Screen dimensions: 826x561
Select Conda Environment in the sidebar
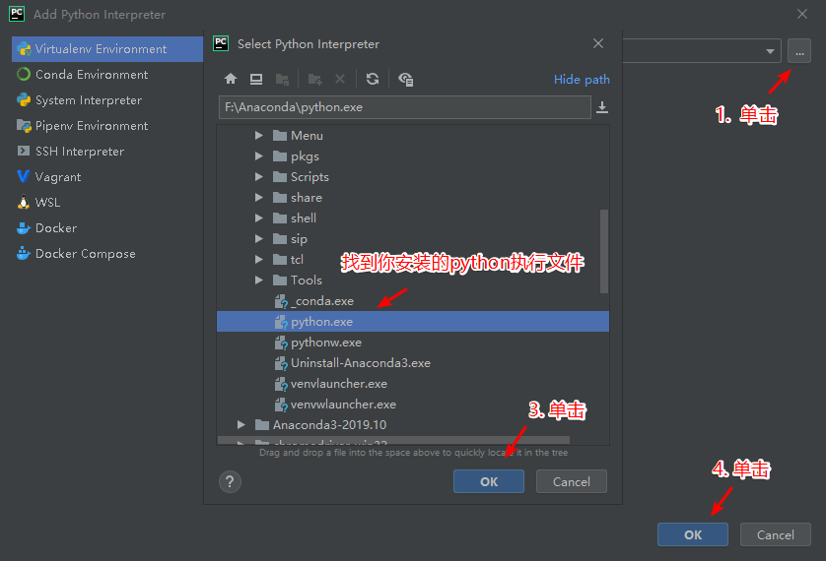tap(92, 75)
